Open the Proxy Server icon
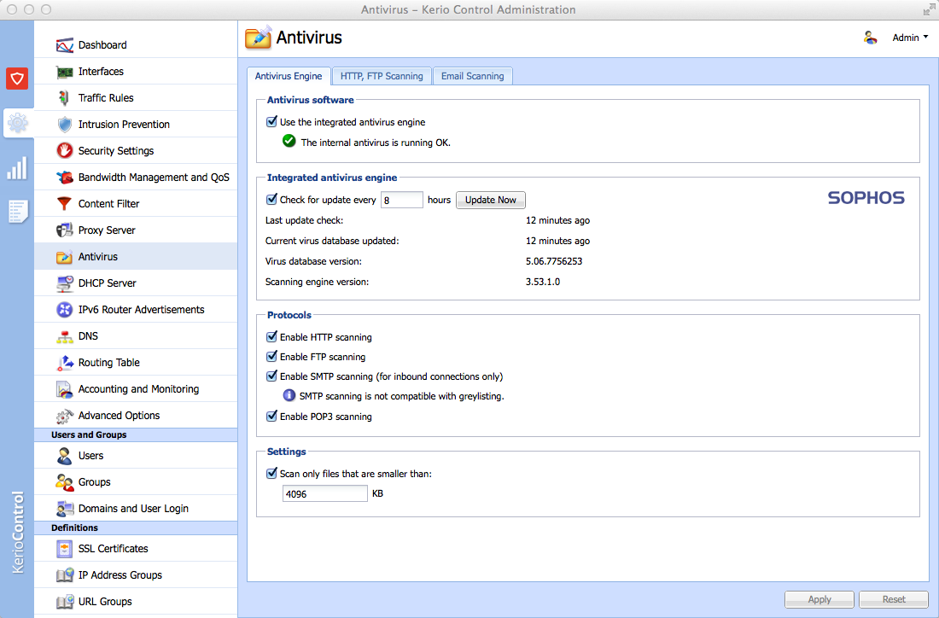Image resolution: width=939 pixels, height=618 pixels. (65, 230)
